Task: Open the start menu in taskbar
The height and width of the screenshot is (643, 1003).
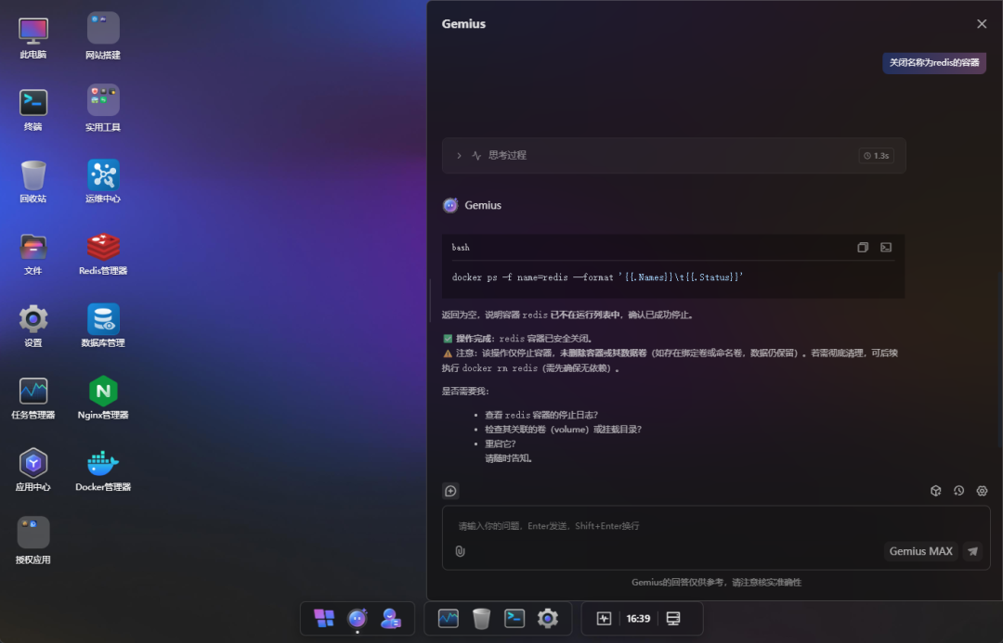Action: click(324, 618)
